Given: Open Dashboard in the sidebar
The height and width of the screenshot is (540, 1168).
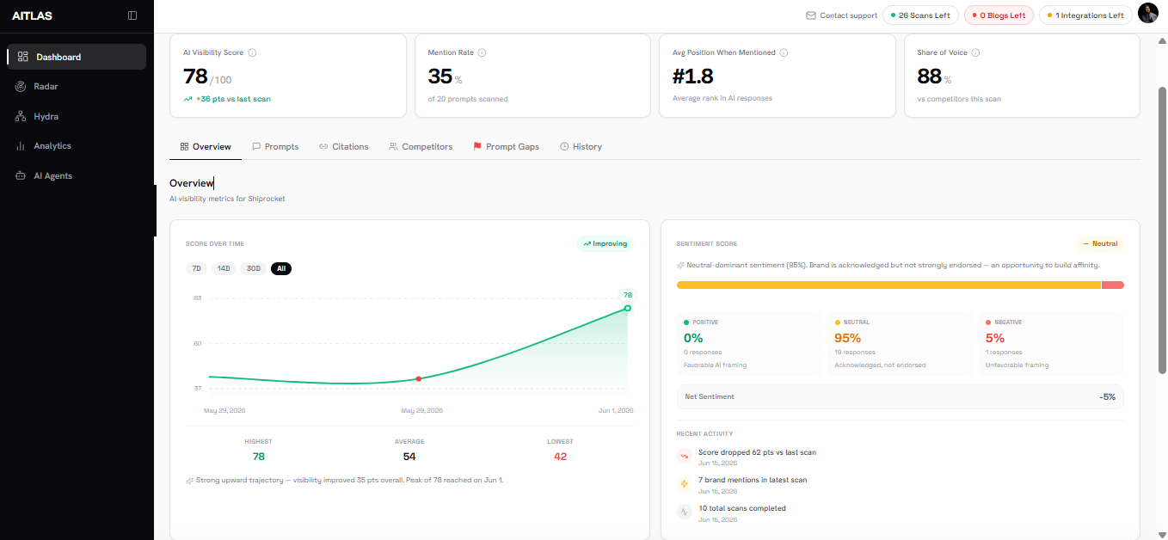Looking at the screenshot, I should pos(77,57).
